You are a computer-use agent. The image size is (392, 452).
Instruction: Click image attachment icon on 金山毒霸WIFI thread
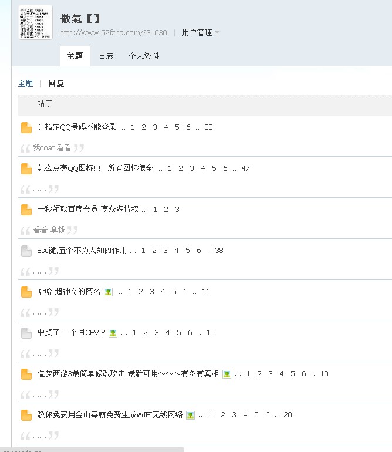190,416
